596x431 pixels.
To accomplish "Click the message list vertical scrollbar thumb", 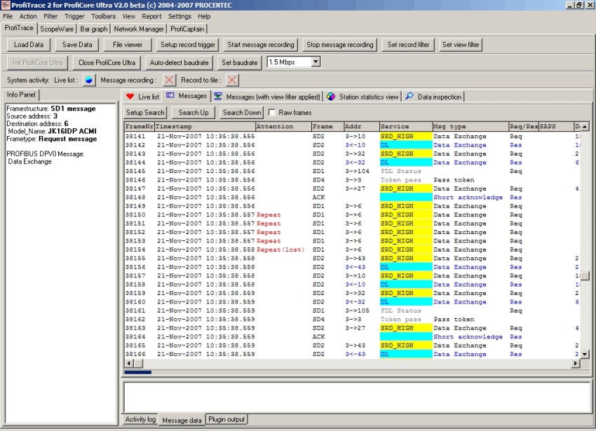I will point(585,276).
